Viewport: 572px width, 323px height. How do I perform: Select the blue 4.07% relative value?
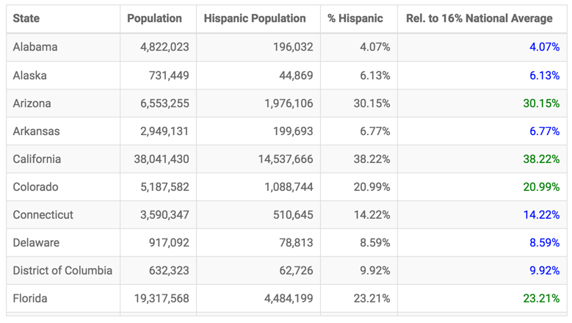tap(544, 47)
